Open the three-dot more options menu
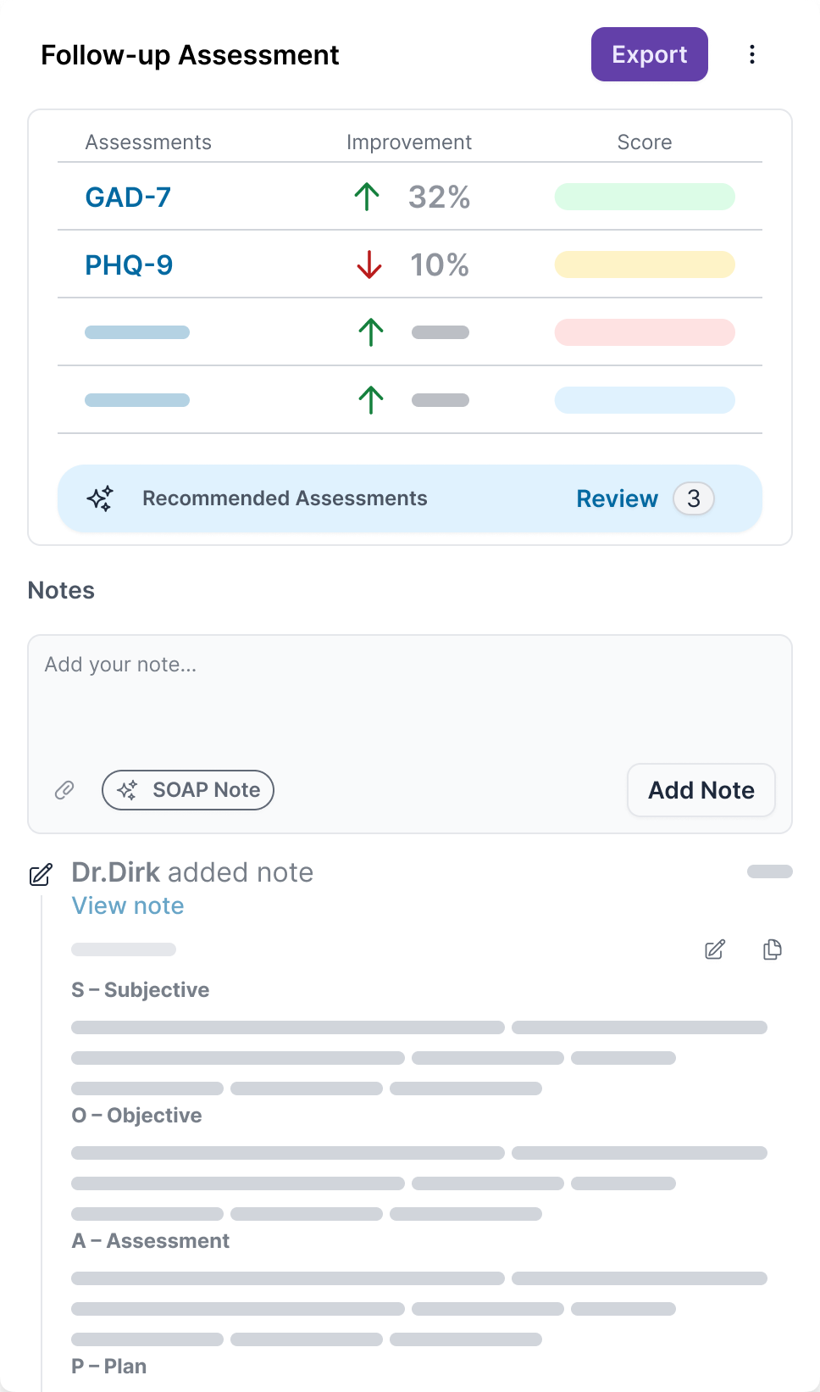Screen dimensions: 820x1392 tap(752, 55)
